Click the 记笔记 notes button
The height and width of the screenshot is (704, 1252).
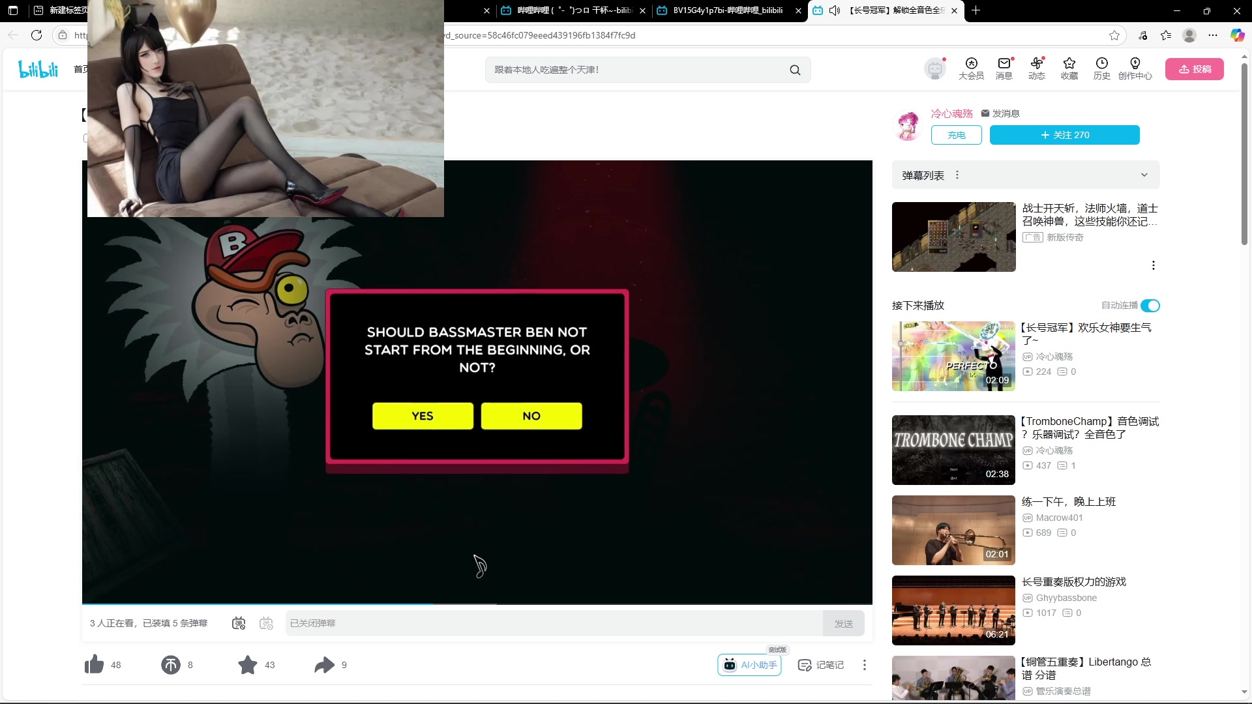click(821, 665)
